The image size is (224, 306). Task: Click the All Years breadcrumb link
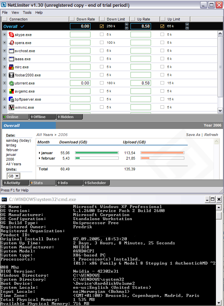tap(45, 135)
